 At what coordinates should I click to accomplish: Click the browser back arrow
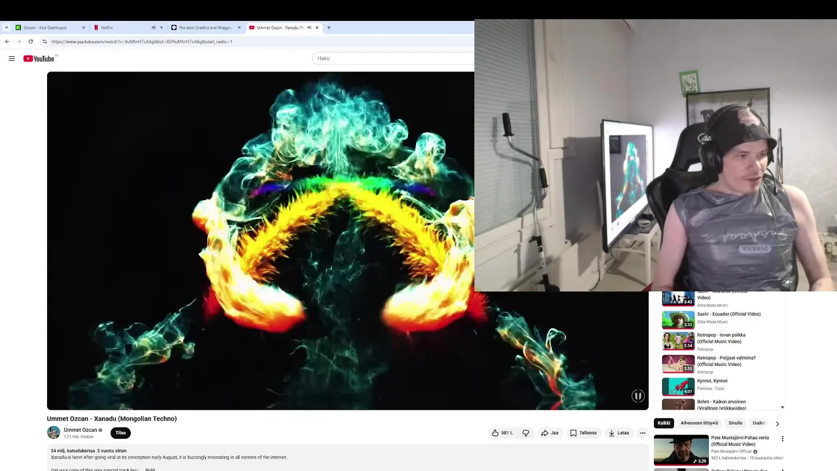[x=7, y=41]
